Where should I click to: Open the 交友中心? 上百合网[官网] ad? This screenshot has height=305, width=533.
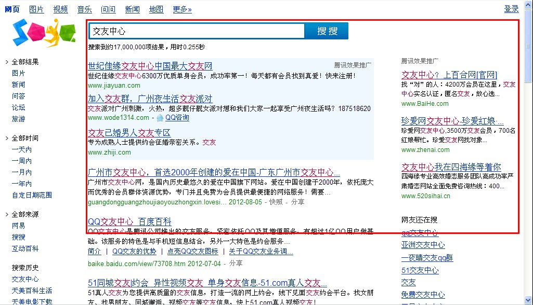(449, 75)
